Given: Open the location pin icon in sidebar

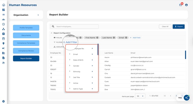Looking at the screenshot, I should coord(3,43).
